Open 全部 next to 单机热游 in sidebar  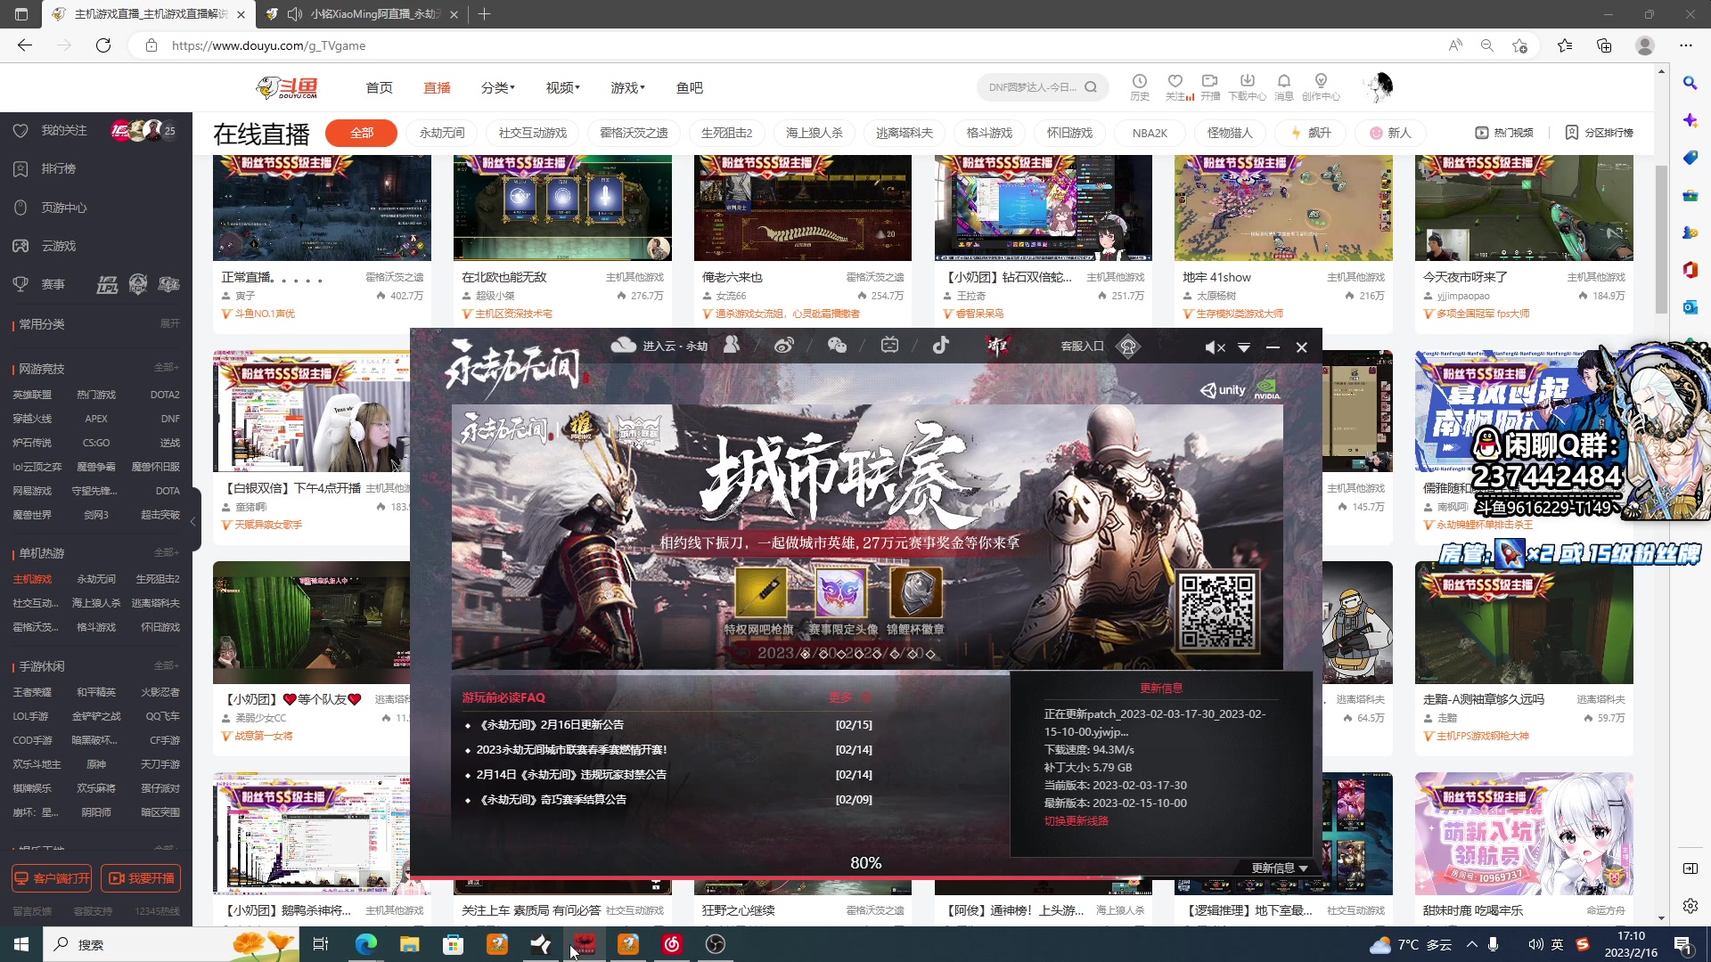coord(166,552)
